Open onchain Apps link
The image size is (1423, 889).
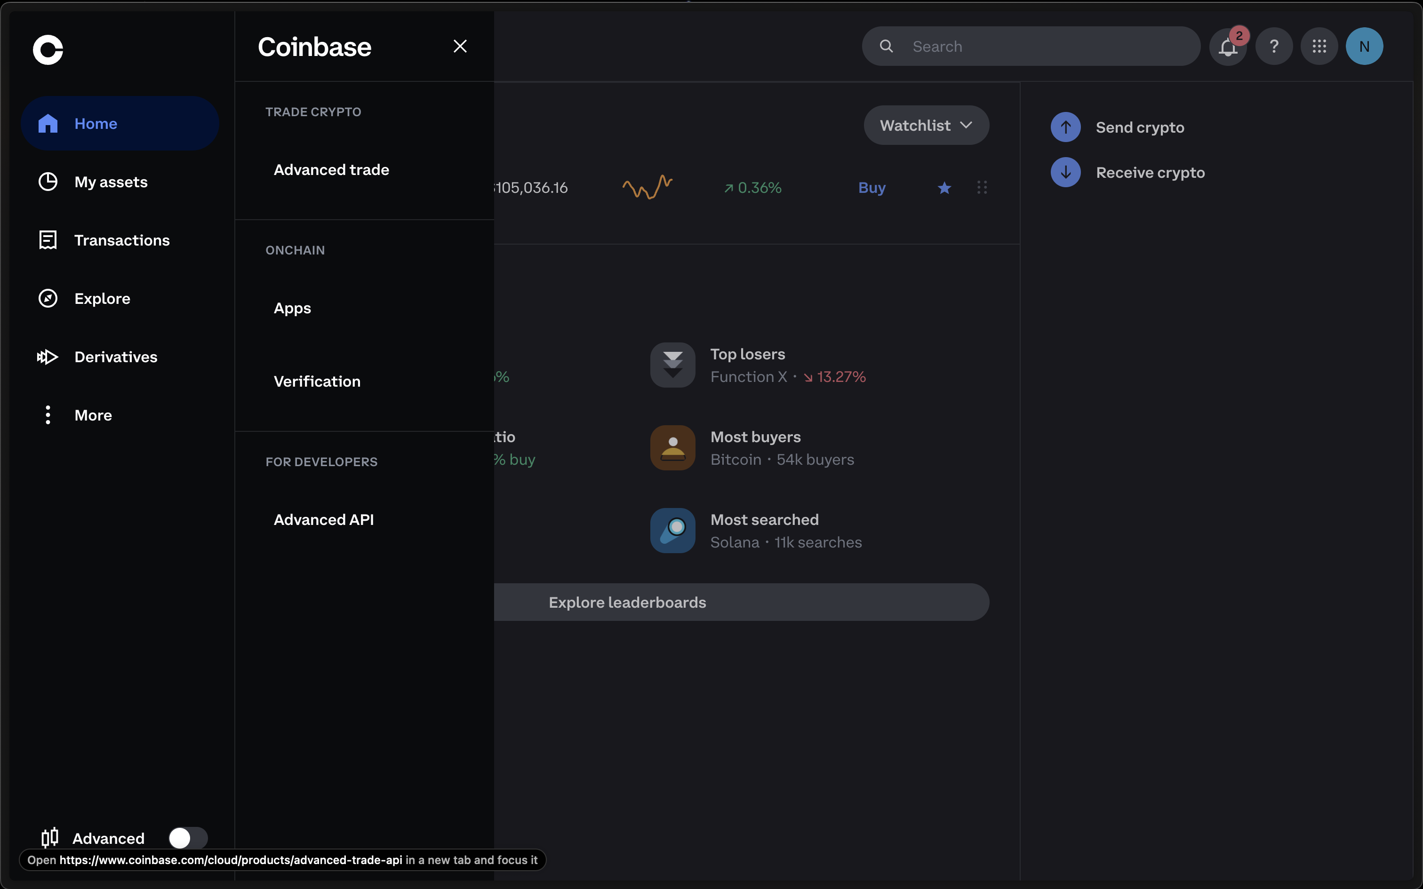coord(292,308)
